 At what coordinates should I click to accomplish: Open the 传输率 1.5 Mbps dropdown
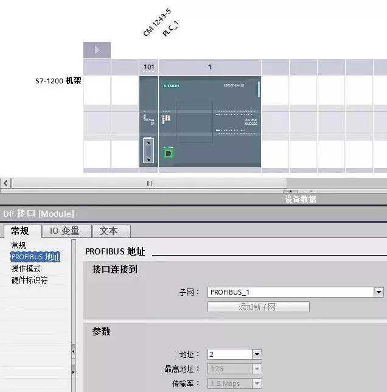(257, 383)
